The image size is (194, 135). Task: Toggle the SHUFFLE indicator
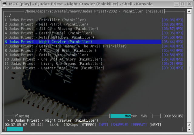click(x=119, y=125)
